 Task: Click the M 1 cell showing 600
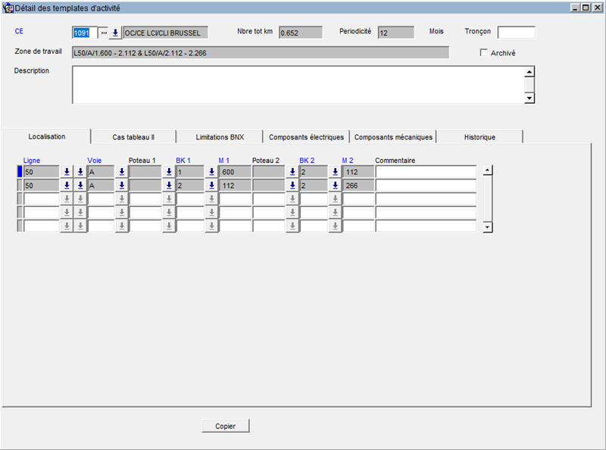coord(235,172)
